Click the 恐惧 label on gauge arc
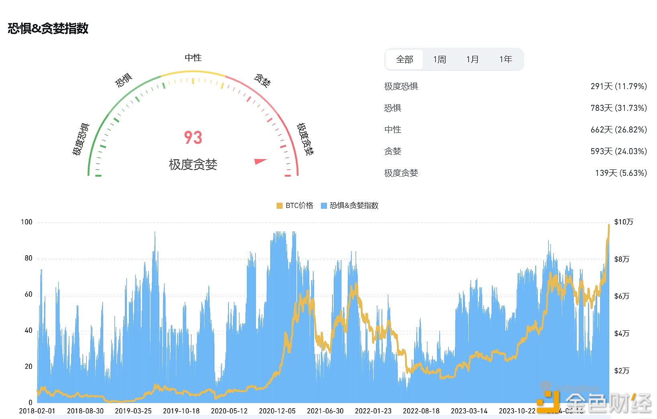This screenshot has width=657, height=419. click(x=124, y=80)
